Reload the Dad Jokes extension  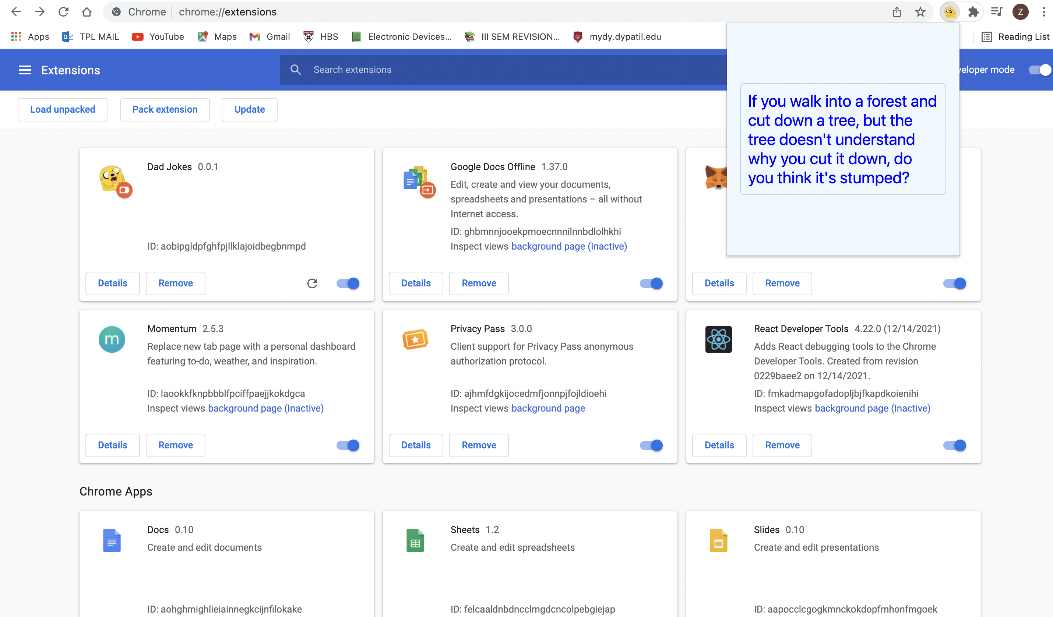312,283
